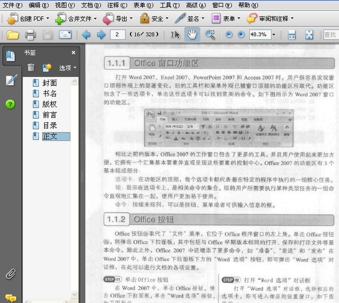The width and height of the screenshot is (339, 303).
Task: Open the 帮助 menu
Action: tap(248, 5)
